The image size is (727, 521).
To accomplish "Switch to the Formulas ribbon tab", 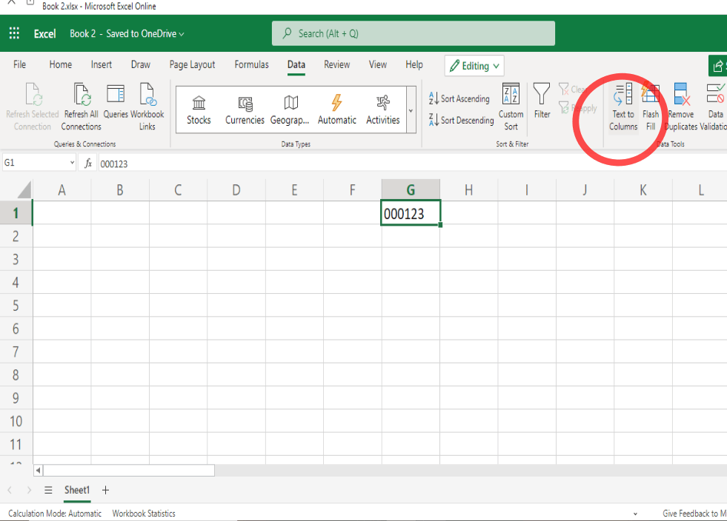I will tap(251, 65).
